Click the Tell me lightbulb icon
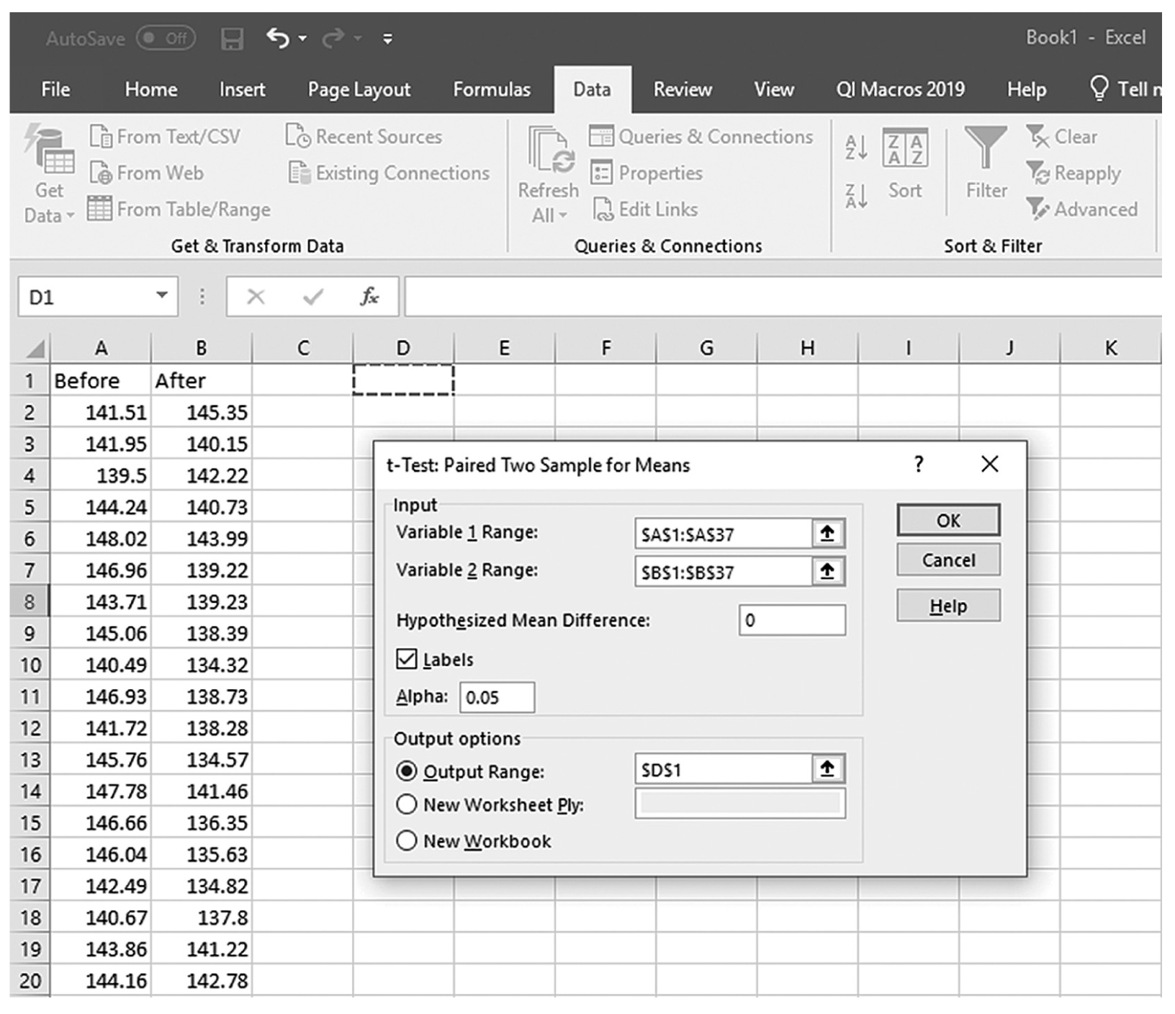This screenshot has width=1175, height=1014. point(1099,89)
